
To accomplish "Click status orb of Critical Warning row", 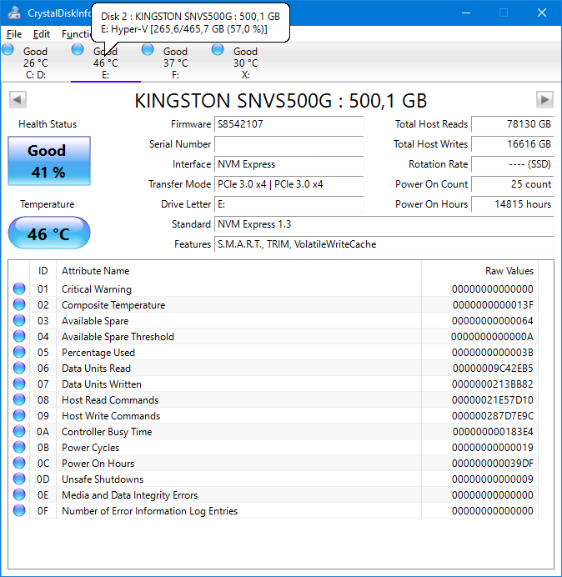I will (19, 288).
